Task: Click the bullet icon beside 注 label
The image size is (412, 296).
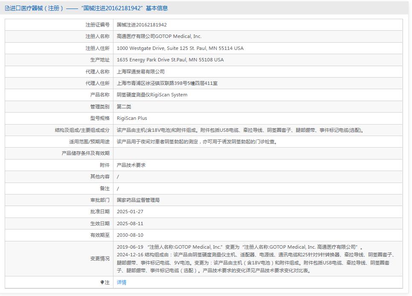Action: coord(102,282)
